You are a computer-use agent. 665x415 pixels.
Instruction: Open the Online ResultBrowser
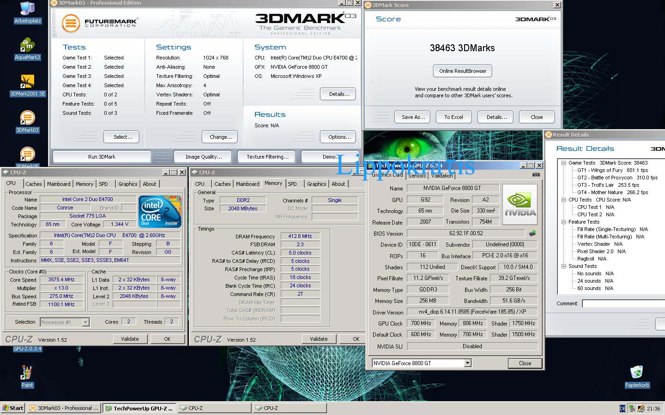(463, 71)
